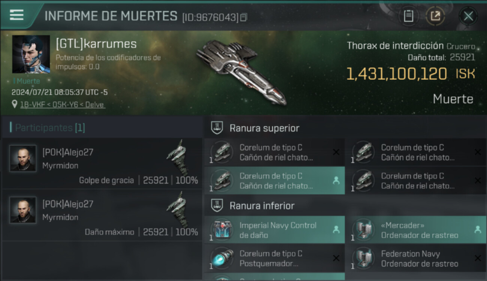Open the 1B-VKF Delve location link

pyautogui.click(x=62, y=105)
